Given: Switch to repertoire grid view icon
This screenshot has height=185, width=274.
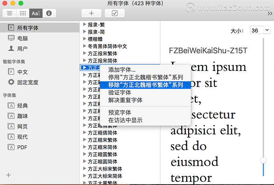Looking at the screenshot, I should click(23, 13).
